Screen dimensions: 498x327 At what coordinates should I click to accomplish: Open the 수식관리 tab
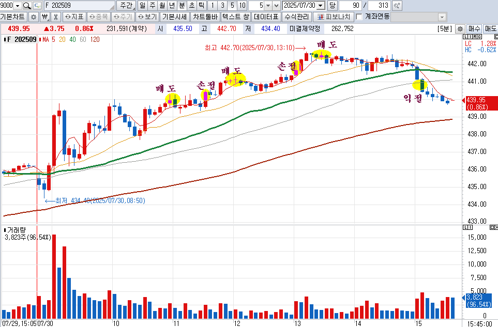coord(297,17)
